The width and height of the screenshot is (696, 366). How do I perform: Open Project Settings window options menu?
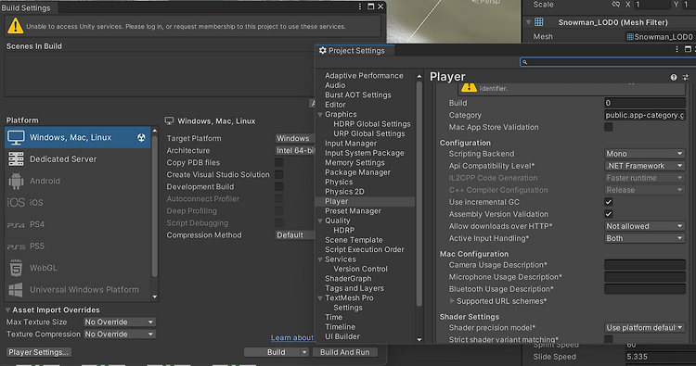[677, 49]
